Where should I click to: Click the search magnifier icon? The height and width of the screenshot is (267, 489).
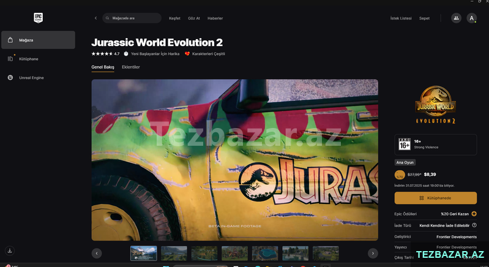(107, 18)
